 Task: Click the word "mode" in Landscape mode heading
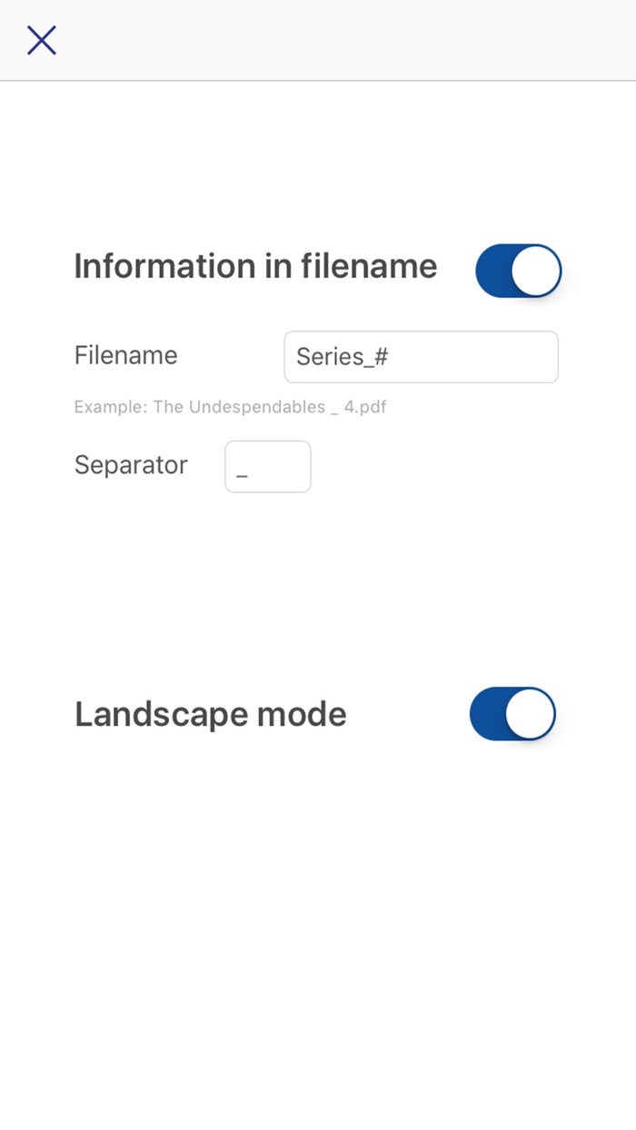coord(302,714)
